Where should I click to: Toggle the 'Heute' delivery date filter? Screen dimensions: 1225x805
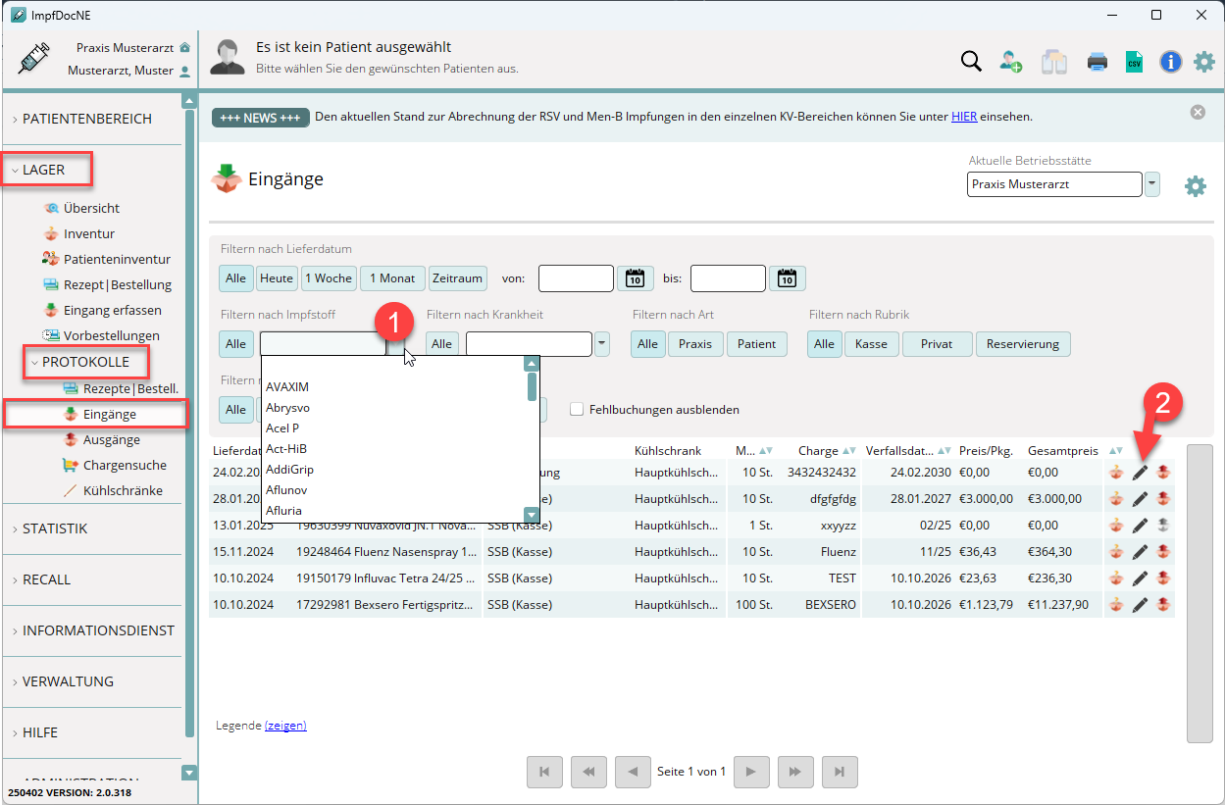[277, 278]
